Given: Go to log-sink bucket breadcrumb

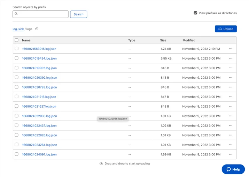Looking at the screenshot, I should coord(18,29).
